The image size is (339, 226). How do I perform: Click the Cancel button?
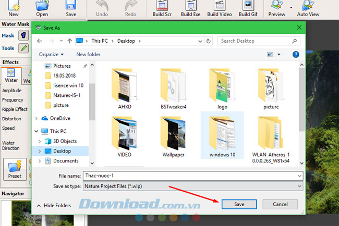coord(280,204)
